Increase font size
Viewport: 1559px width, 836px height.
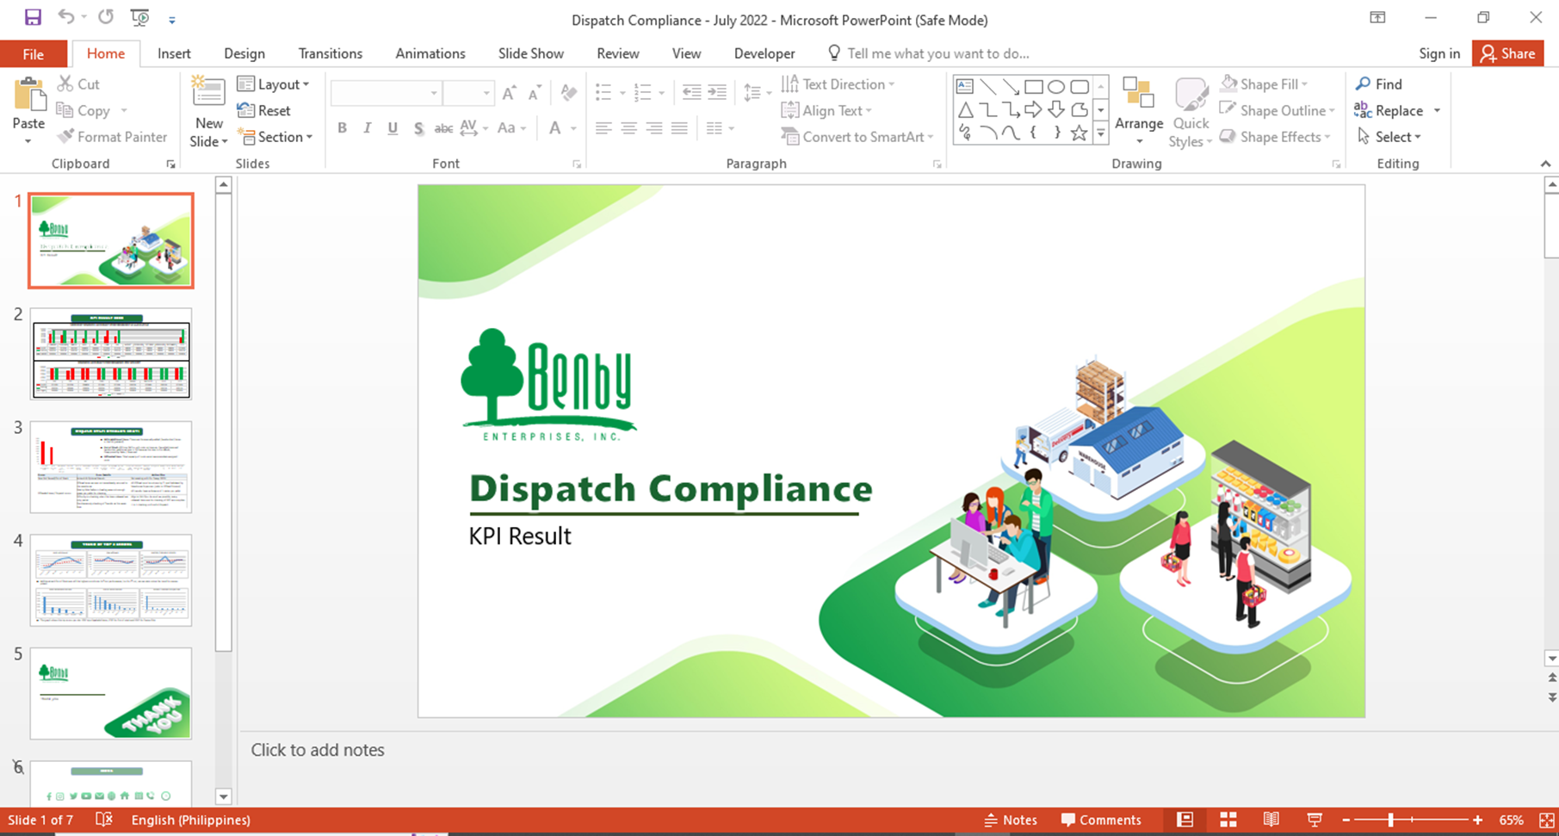point(510,93)
